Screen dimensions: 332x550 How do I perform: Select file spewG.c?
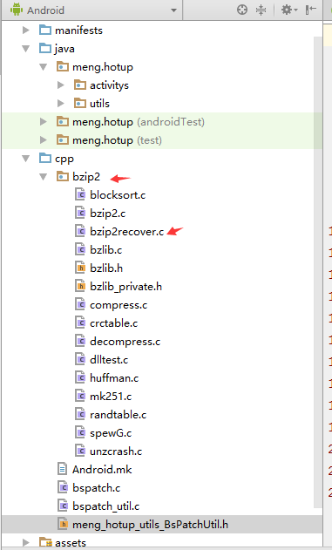tap(111, 433)
